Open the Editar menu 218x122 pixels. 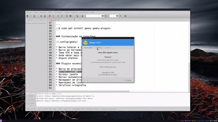tap(35, 13)
